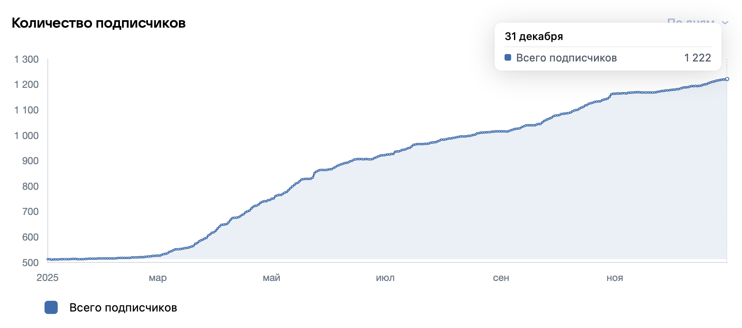Select the "июл" x-axis label
Screen dimensions: 742x328
pos(385,278)
